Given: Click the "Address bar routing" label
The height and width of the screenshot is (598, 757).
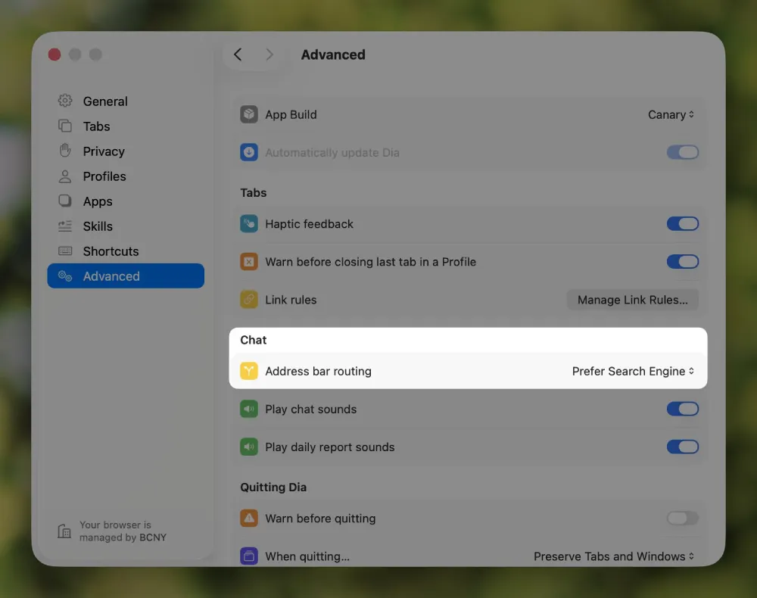Looking at the screenshot, I should tap(318, 371).
